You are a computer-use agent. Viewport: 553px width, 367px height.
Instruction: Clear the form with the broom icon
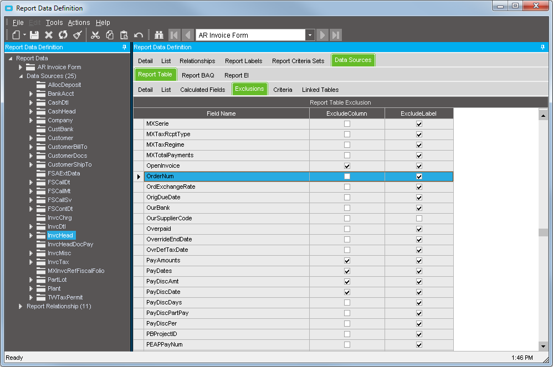[77, 35]
